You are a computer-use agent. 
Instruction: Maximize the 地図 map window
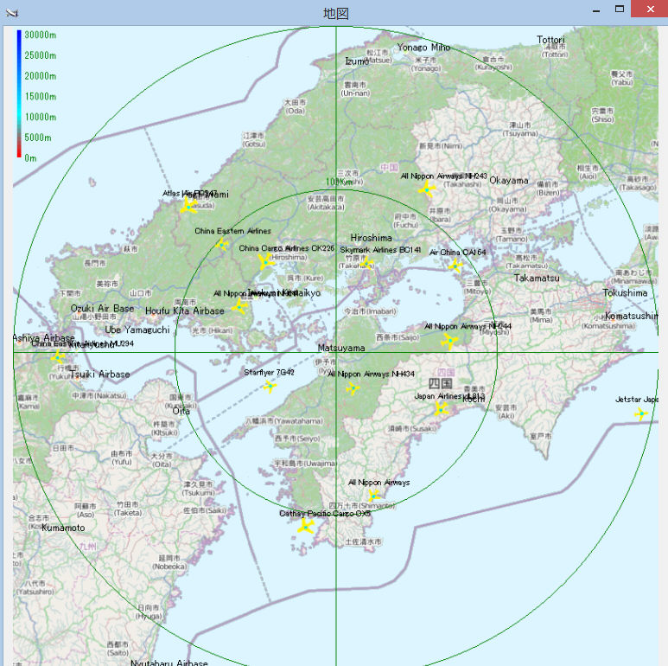point(619,10)
